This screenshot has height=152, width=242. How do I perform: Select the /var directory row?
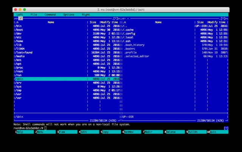67,98
